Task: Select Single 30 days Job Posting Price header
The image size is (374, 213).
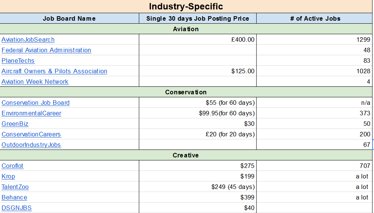Action: 198,18
